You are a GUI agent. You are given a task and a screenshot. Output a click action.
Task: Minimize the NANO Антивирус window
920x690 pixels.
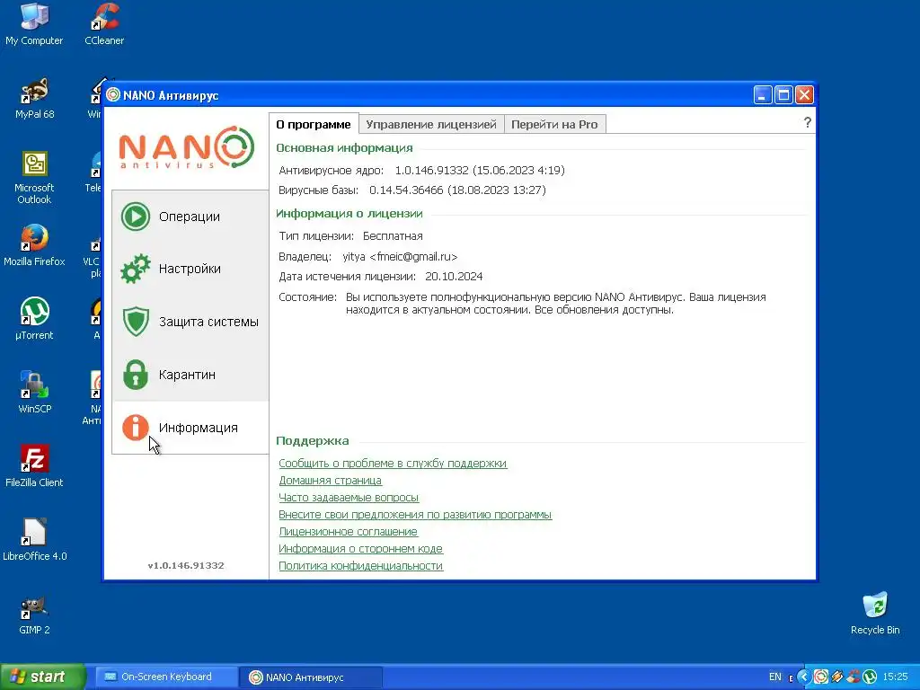coord(762,95)
